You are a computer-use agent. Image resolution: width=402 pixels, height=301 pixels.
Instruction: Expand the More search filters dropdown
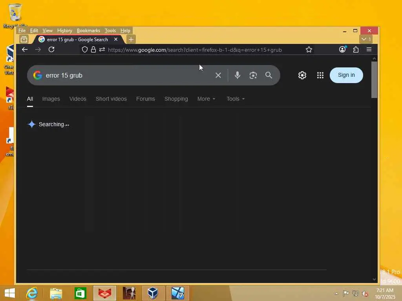pos(206,99)
